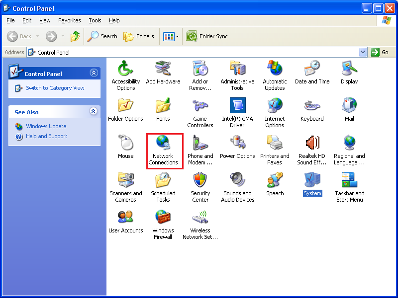This screenshot has height=298, width=398.
Task: Open Administrative Tools folder
Action: pos(237,75)
